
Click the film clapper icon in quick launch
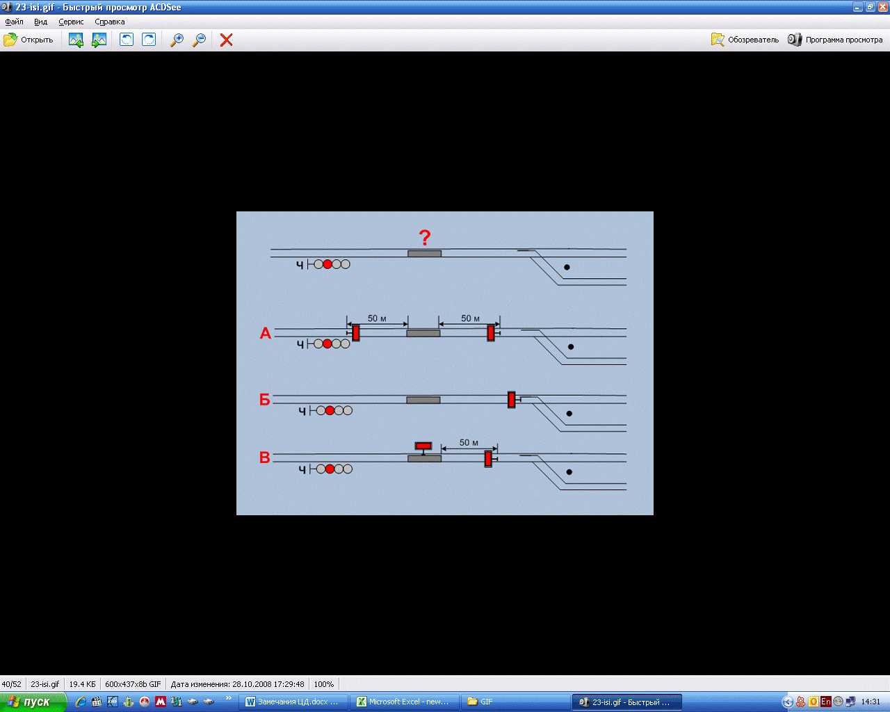pyautogui.click(x=97, y=702)
